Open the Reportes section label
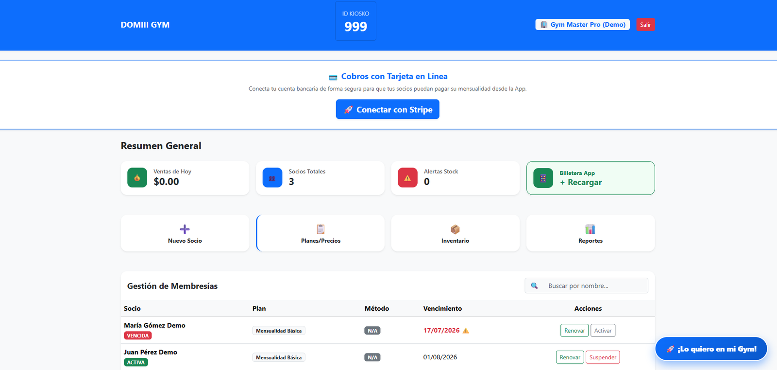This screenshot has height=370, width=777. coord(591,241)
